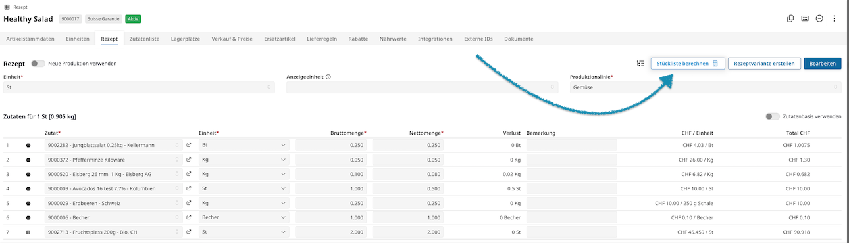The height and width of the screenshot is (243, 849).
Task: Click the type icon in Erdbeeren row
Action: tap(28, 203)
